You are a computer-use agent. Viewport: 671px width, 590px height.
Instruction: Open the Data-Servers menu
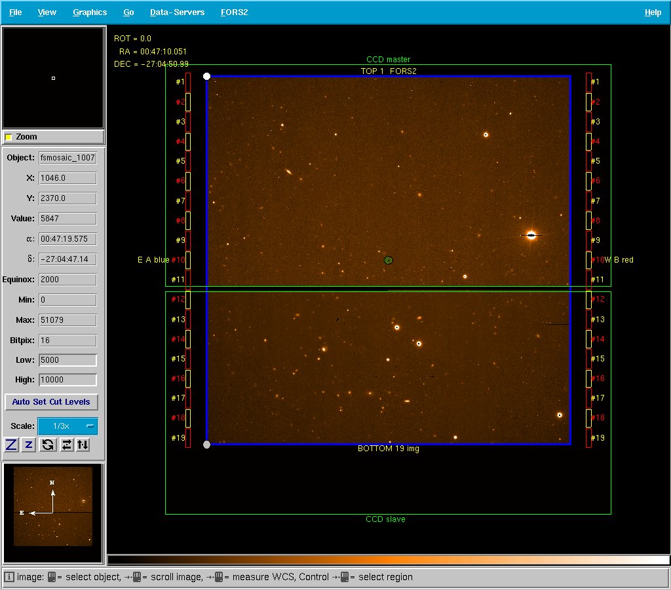point(177,12)
